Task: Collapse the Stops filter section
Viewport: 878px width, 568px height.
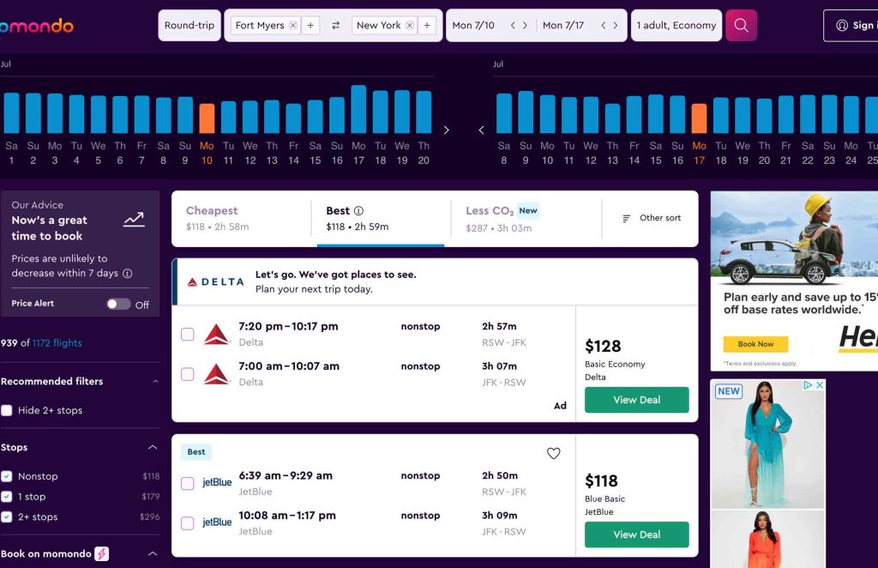Action: click(x=153, y=448)
